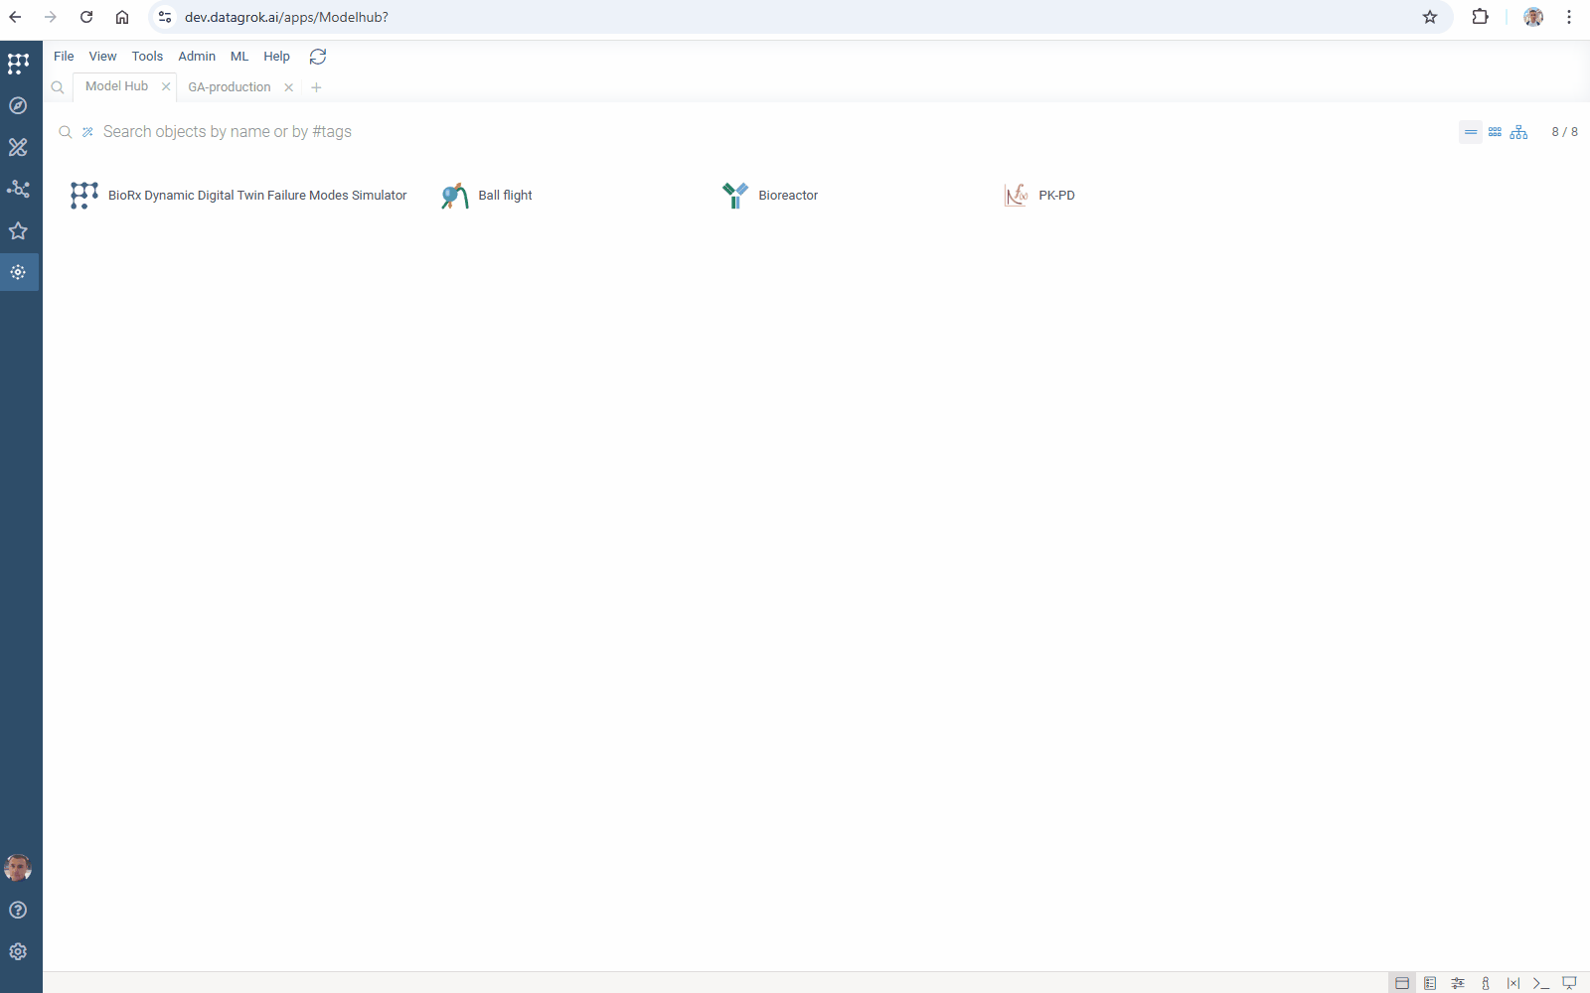The height and width of the screenshot is (993, 1590).
Task: Open the console prompt icon in status bar
Action: [x=1541, y=983]
